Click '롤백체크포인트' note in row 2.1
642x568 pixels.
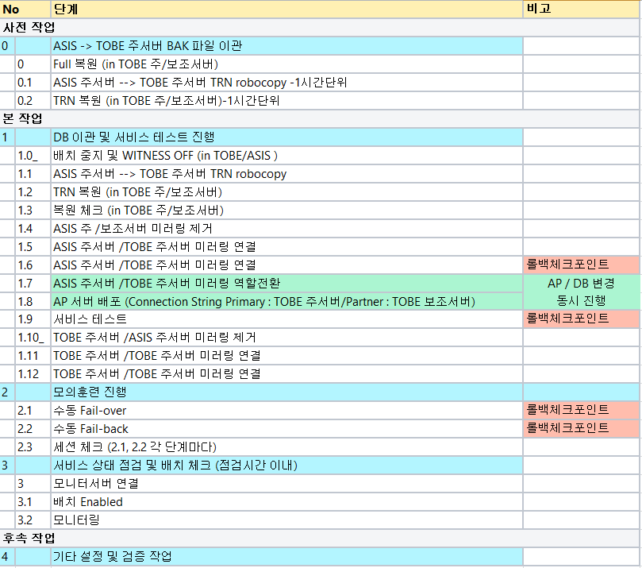coord(581,410)
